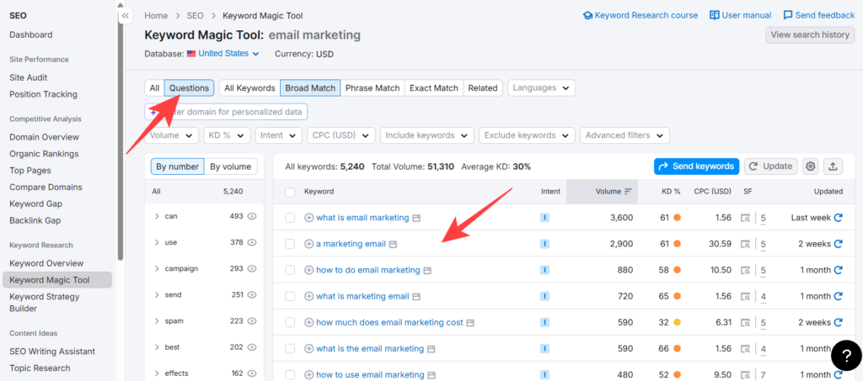Open the 'how to use email marketing' keyword
The height and width of the screenshot is (381, 863).
coord(371,375)
